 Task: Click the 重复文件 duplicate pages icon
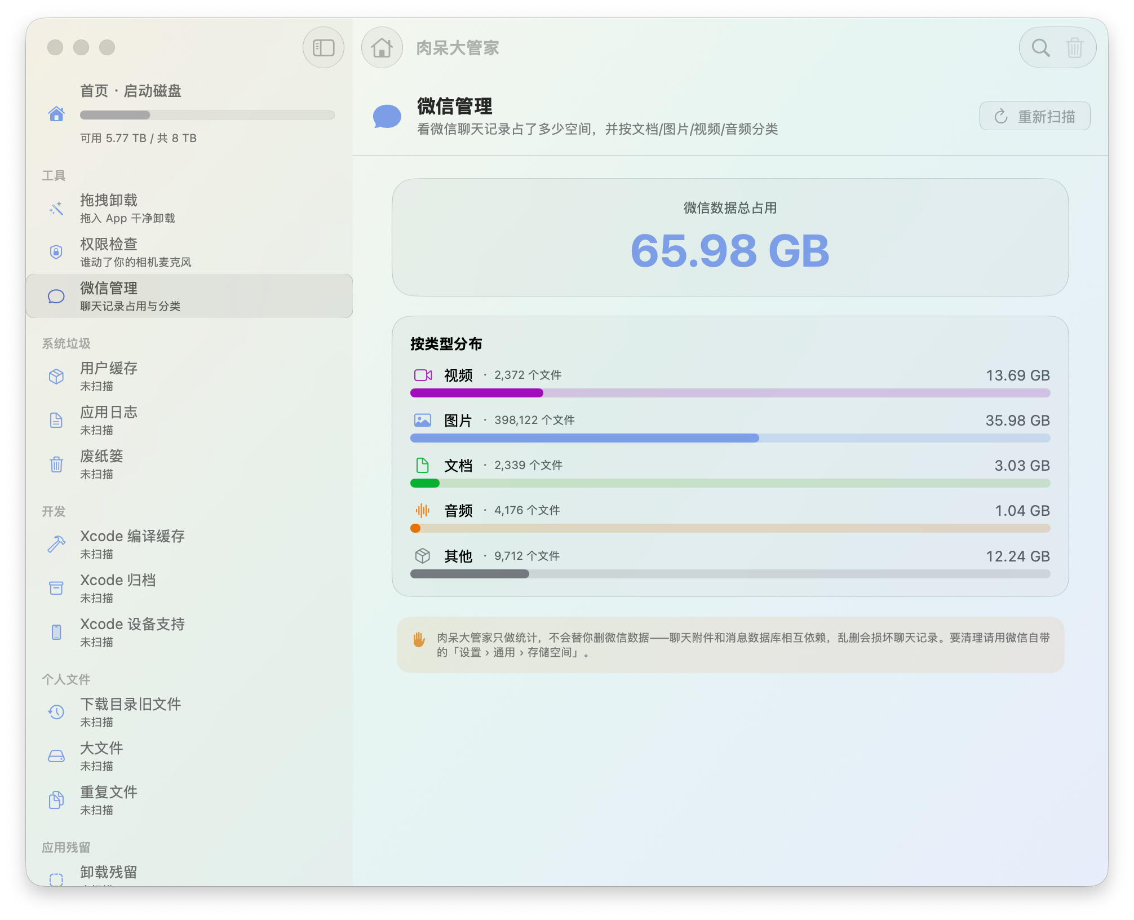[56, 800]
